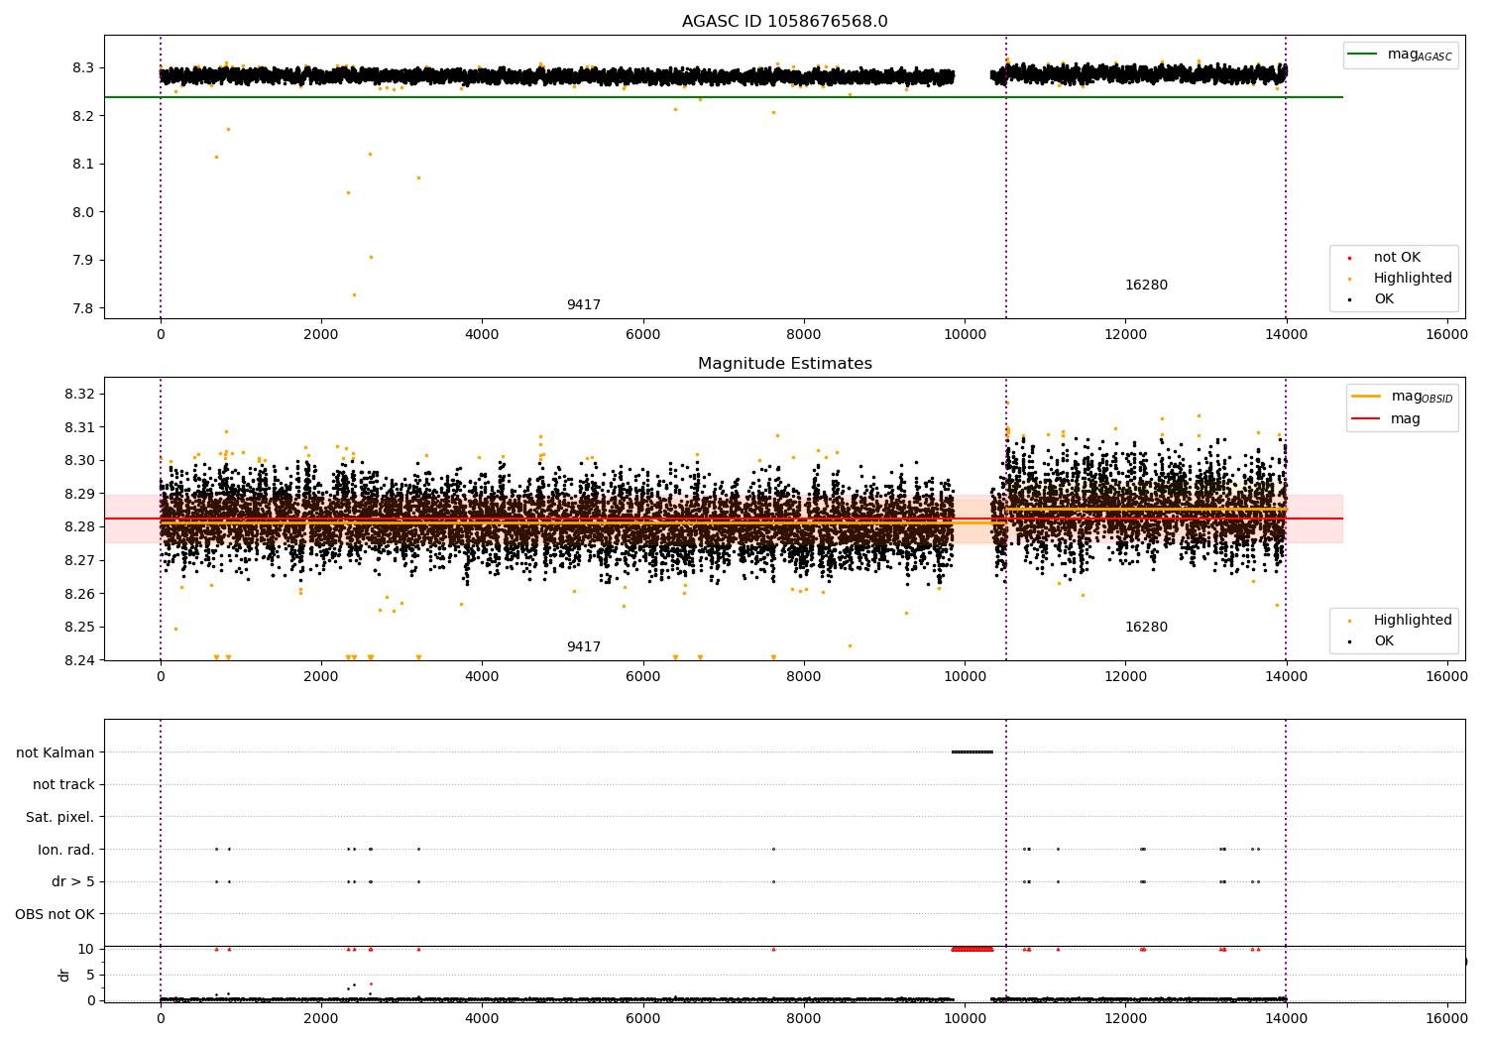Click the green mag AGASC legend line
1487x1041 pixels.
1364,55
